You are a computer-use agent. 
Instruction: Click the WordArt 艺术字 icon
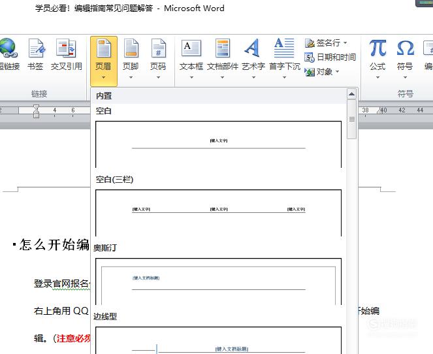(253, 48)
